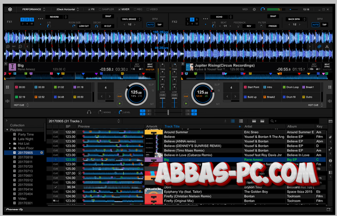Image resolution: width=337 pixels, height=216 pixels.
Task: Sort by the Album column header
Action: (300, 127)
